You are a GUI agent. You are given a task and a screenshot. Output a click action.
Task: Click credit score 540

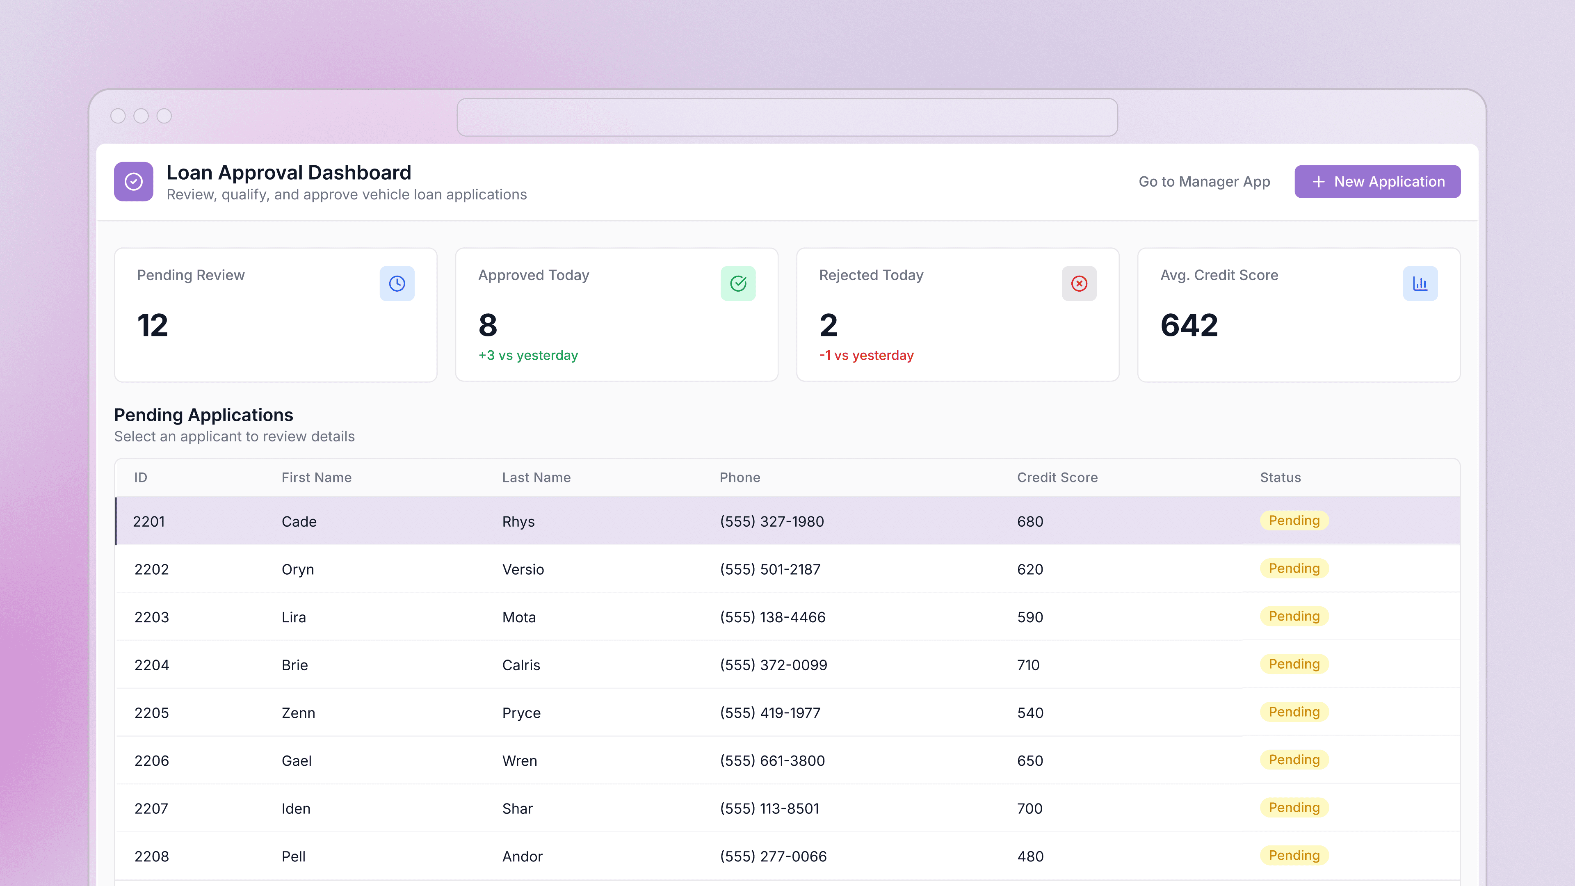[1030, 713]
